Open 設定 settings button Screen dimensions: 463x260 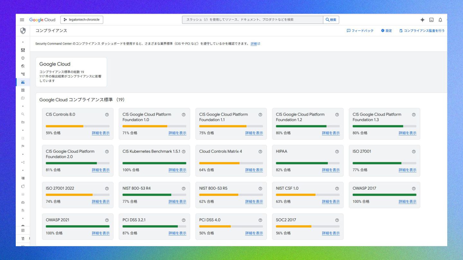(x=386, y=31)
